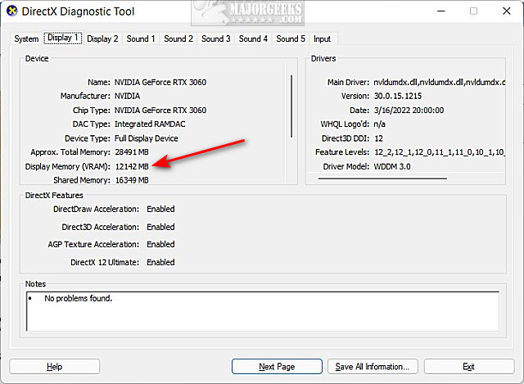This screenshot has width=524, height=384.
Task: Click the 'Approx. Total Memory:' label
Action: (x=70, y=152)
